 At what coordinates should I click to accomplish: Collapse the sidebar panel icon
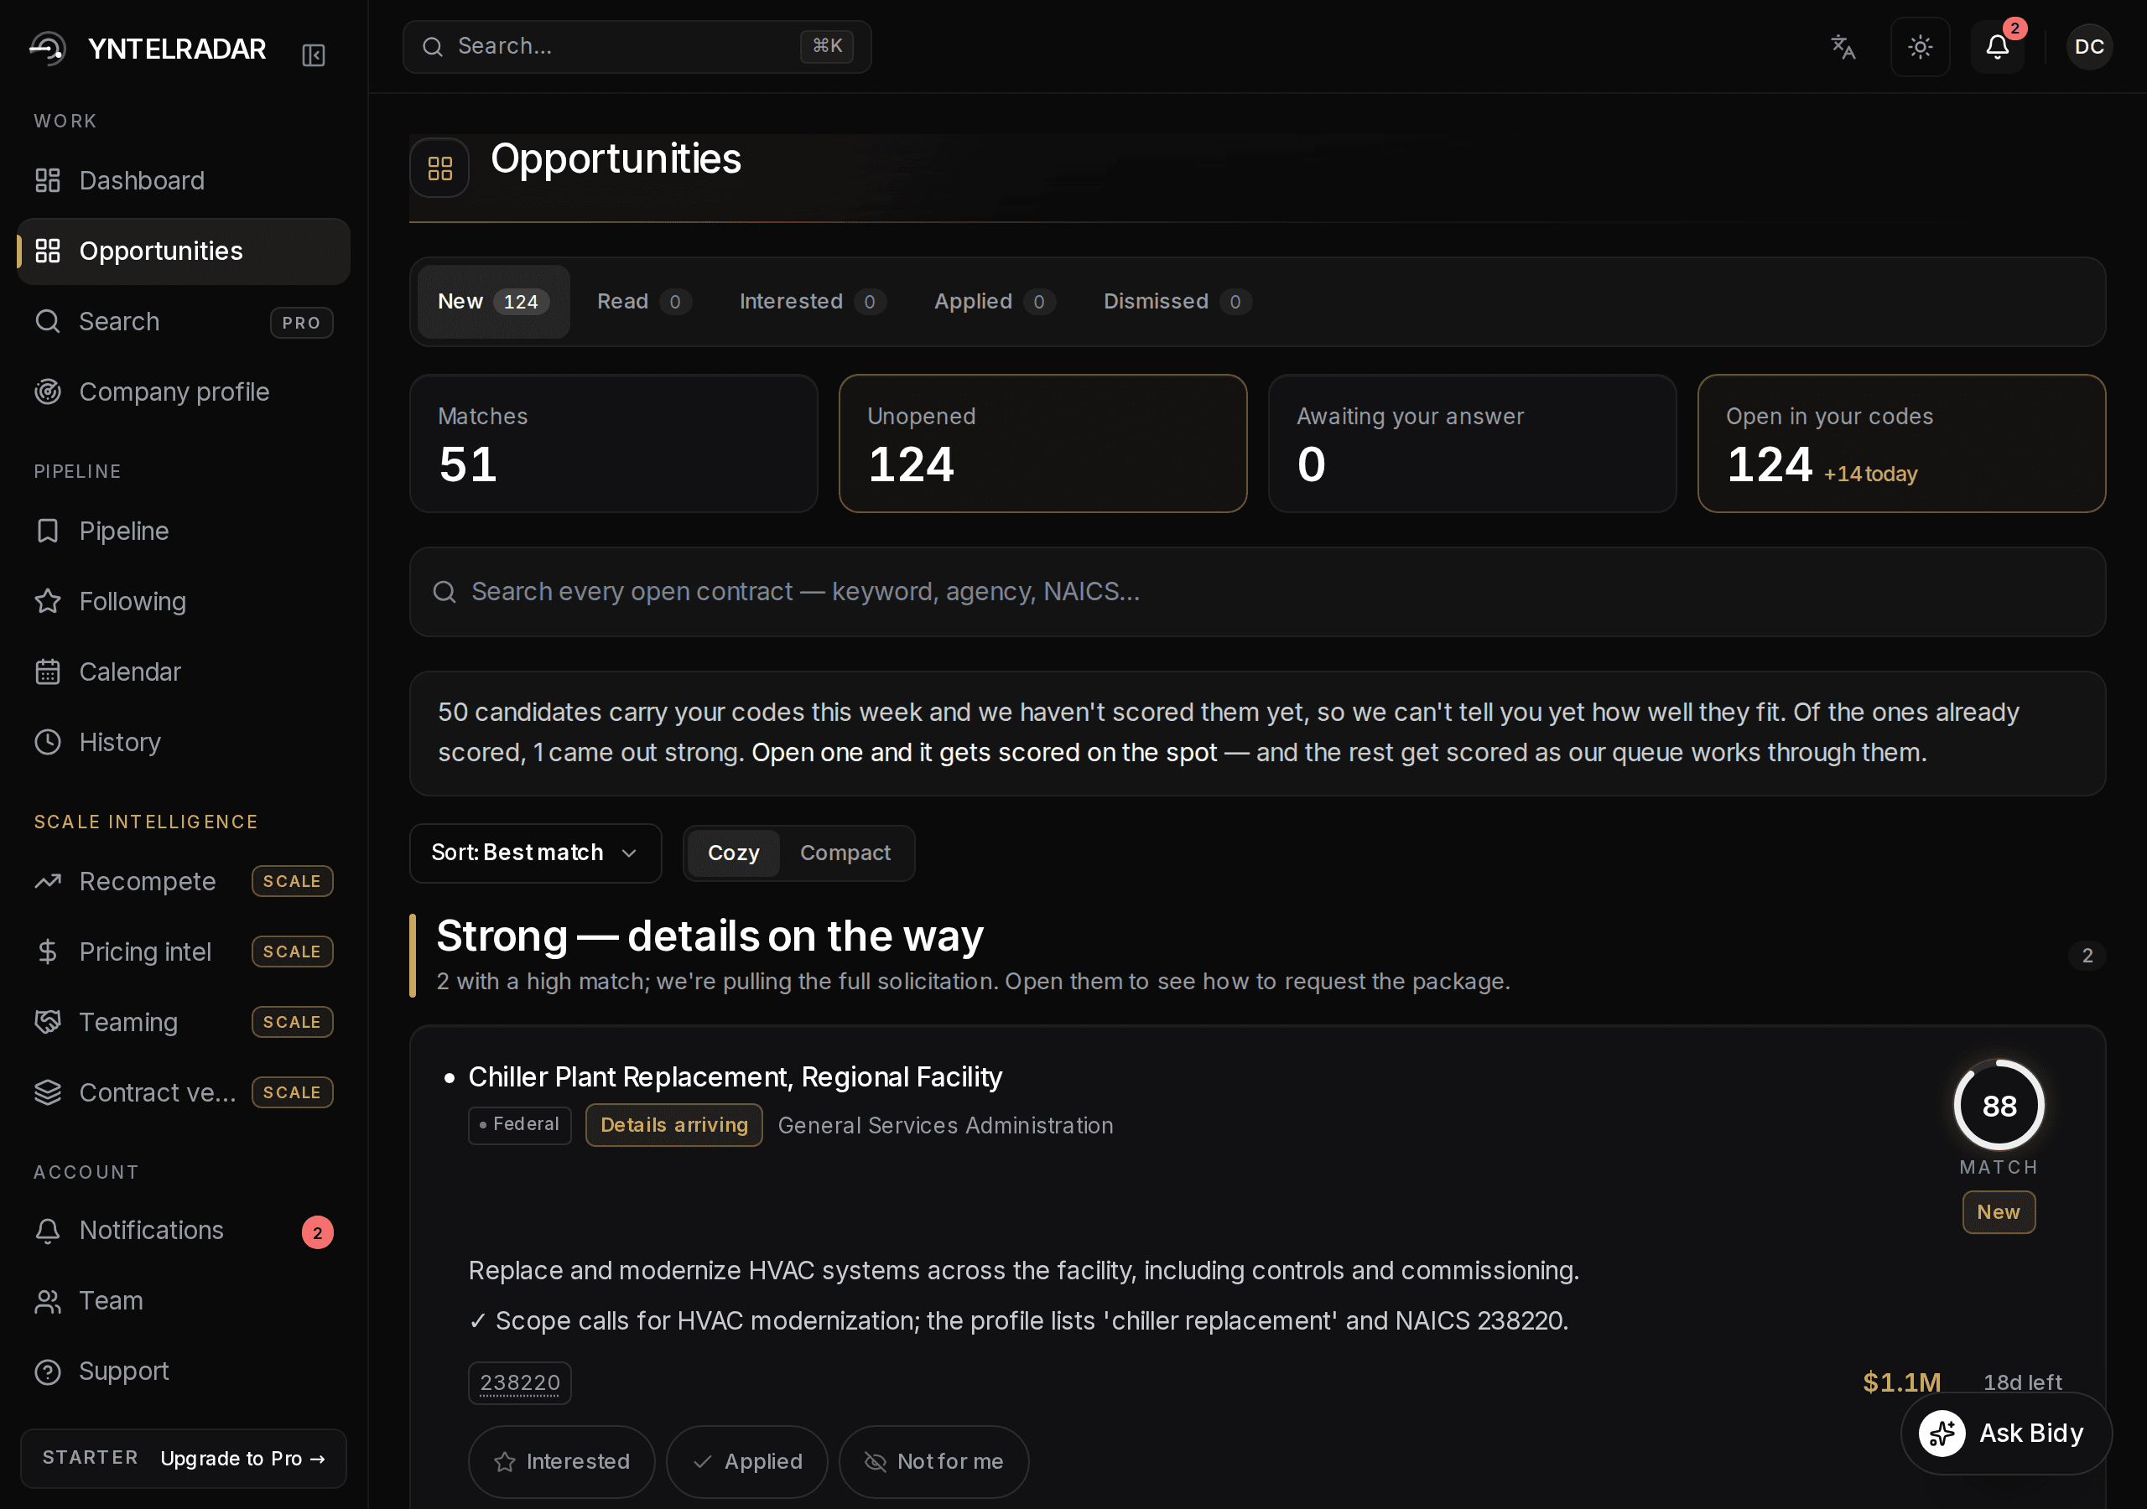[x=314, y=55]
